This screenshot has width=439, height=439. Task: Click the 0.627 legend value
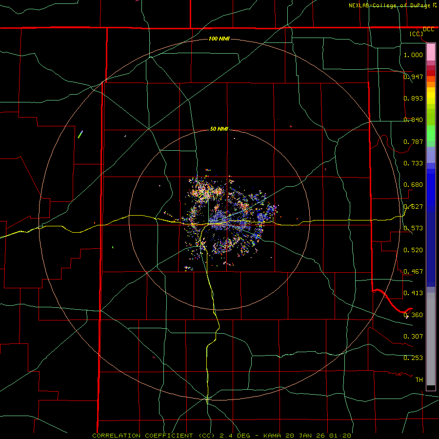[x=413, y=206]
